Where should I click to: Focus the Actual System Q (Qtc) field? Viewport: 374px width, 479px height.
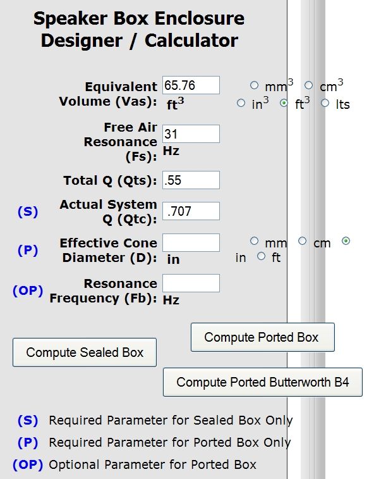point(191,211)
